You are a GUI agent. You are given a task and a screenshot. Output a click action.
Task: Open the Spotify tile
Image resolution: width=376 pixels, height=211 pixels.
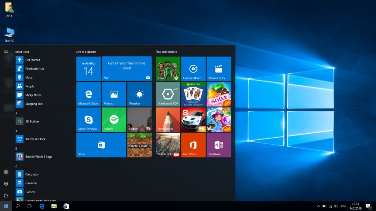click(x=114, y=120)
